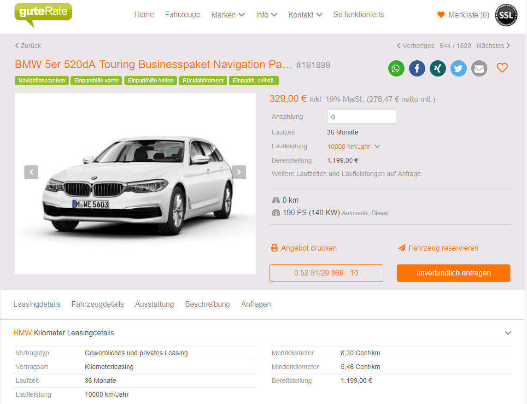The image size is (527, 404).
Task: Open the Marken dropdown menu
Action: tap(228, 15)
